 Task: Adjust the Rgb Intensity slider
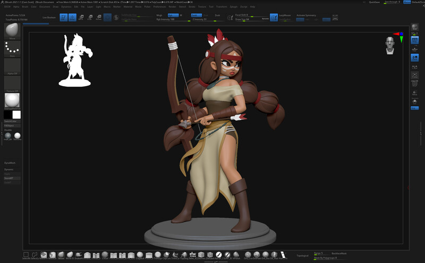pyautogui.click(x=173, y=20)
